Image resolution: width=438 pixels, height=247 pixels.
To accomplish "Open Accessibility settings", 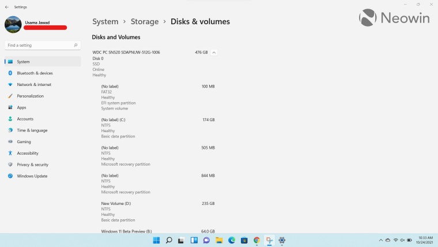I will [x=43, y=154].
